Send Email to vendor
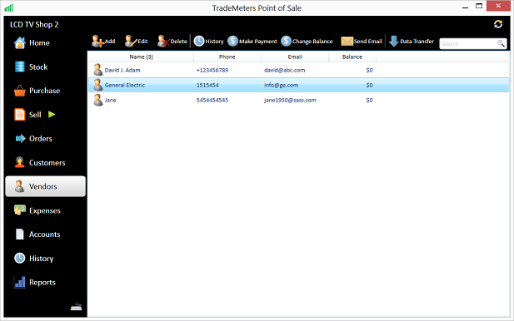The height and width of the screenshot is (321, 514). point(362,42)
